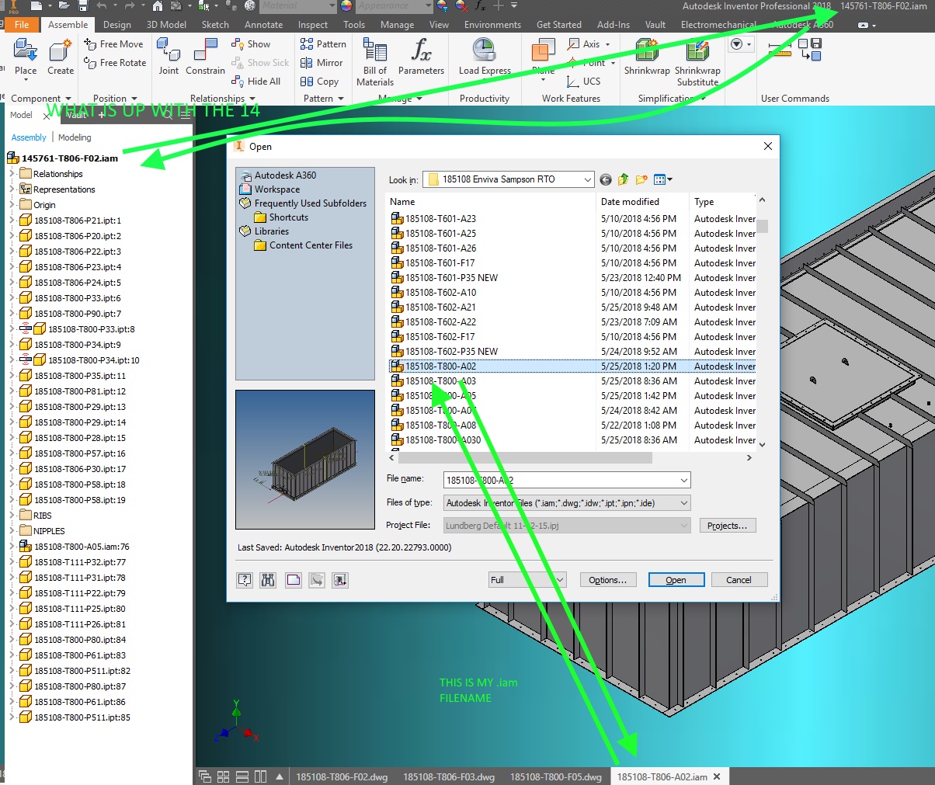Click the Mirror pattern tool
This screenshot has height=785, width=935.
(322, 63)
